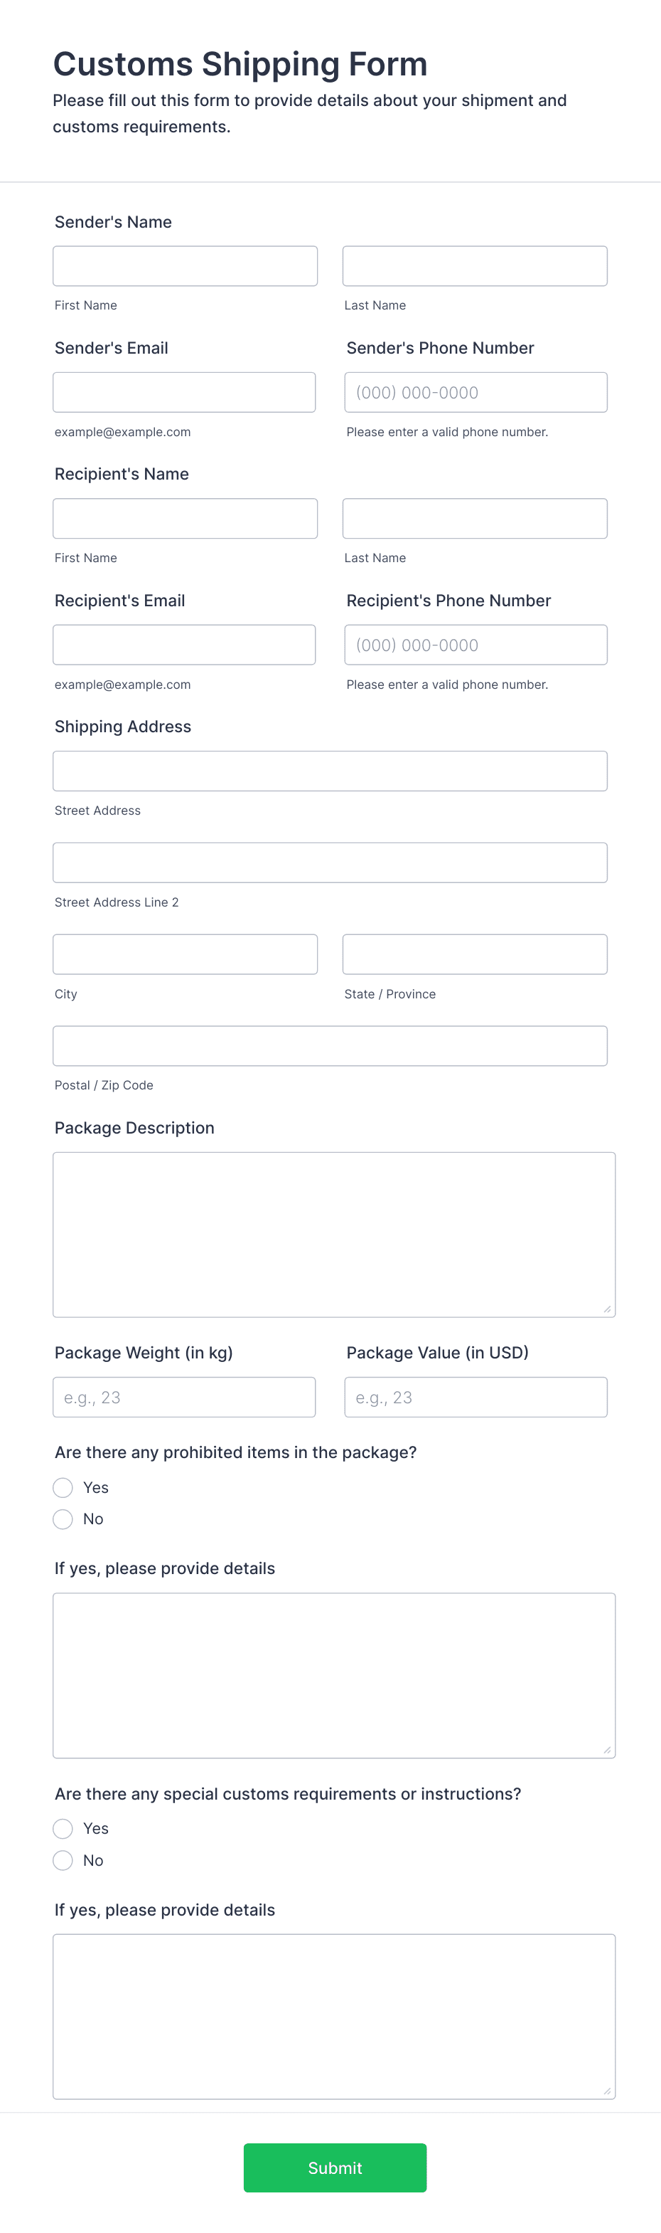Click the Recipient's First Name field
The height and width of the screenshot is (2233, 661).
(x=185, y=517)
